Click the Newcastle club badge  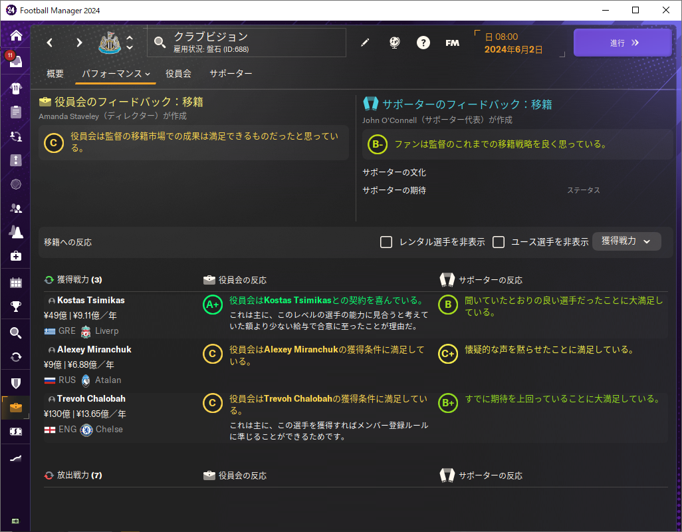(110, 43)
